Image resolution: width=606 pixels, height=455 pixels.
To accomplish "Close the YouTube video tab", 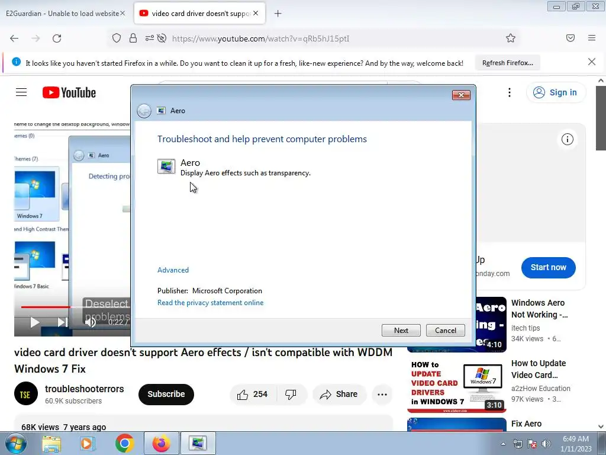I will pos(256,13).
